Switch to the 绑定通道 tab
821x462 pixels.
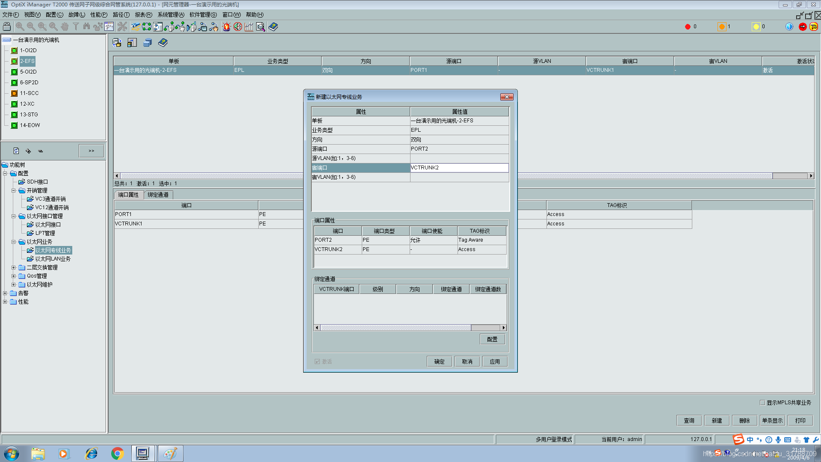pos(158,195)
